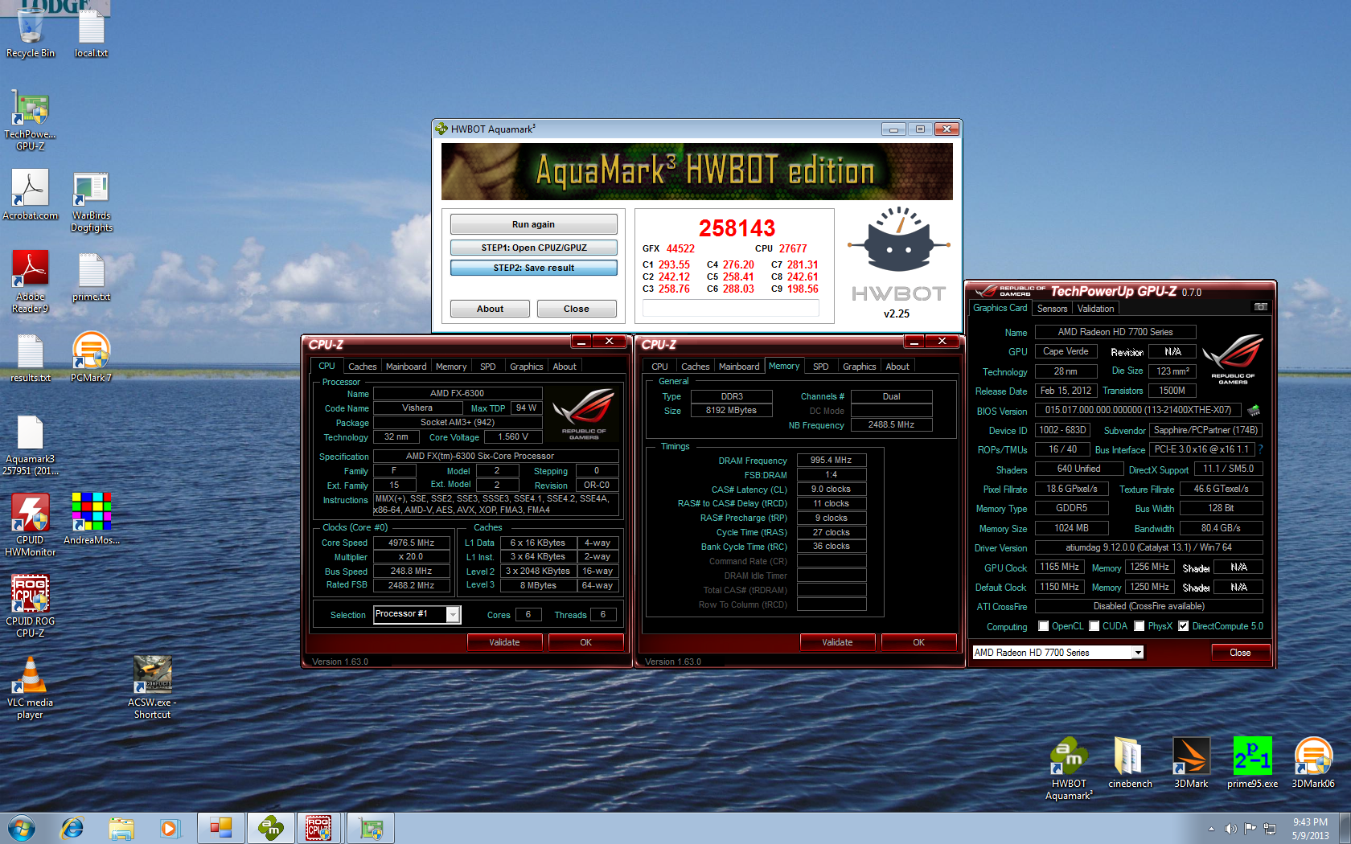
Task: Launch CPUID HWMonitor shortcut
Action: tap(31, 524)
